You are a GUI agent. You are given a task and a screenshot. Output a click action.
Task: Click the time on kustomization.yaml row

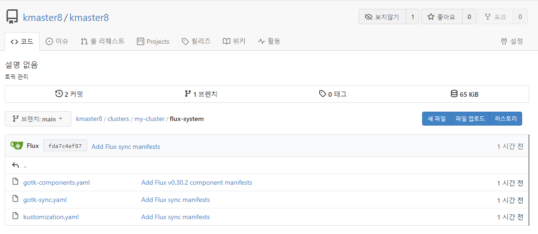510,217
